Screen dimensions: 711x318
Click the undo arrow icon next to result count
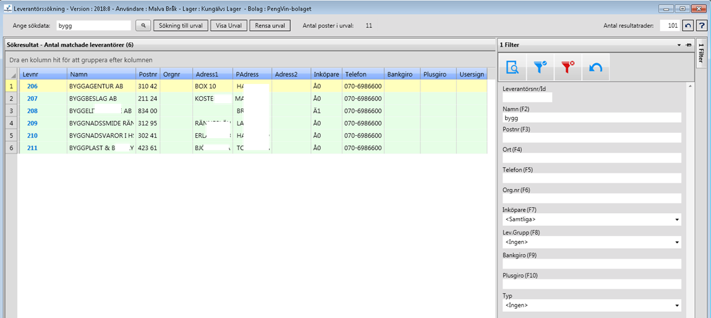pos(688,25)
